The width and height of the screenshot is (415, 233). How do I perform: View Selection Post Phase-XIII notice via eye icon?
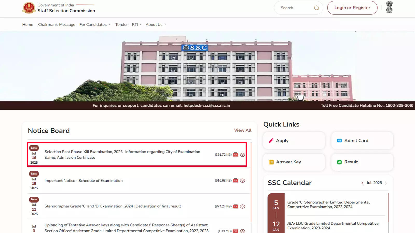pyautogui.click(x=243, y=155)
